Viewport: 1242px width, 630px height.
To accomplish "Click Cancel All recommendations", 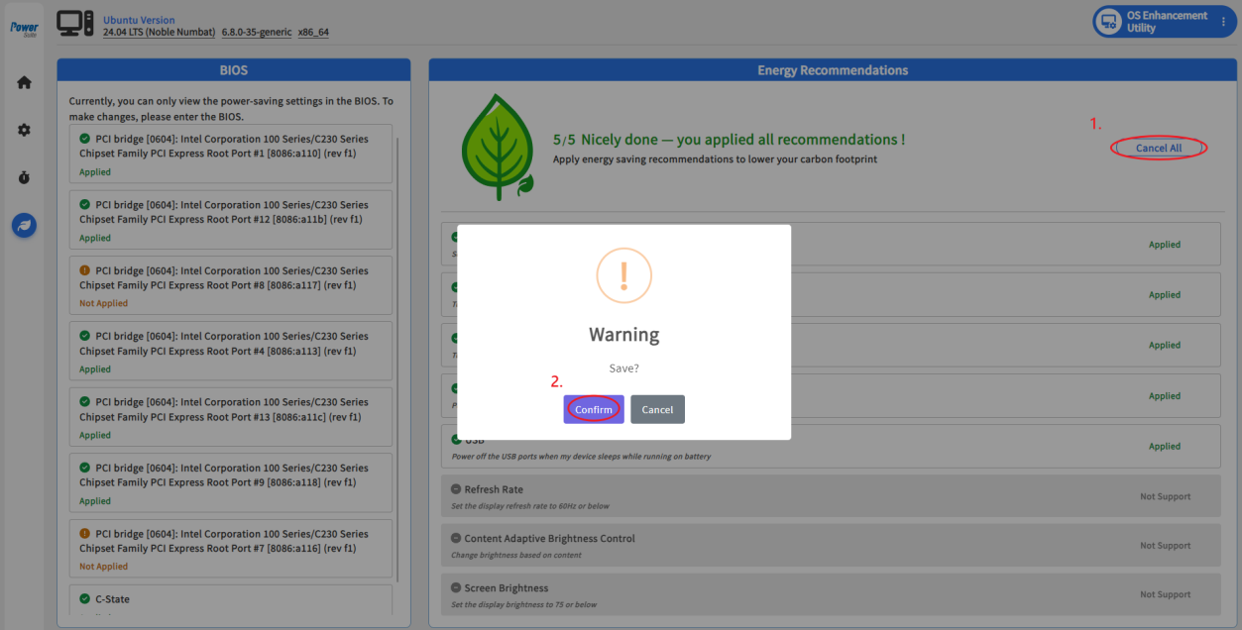I will point(1159,148).
